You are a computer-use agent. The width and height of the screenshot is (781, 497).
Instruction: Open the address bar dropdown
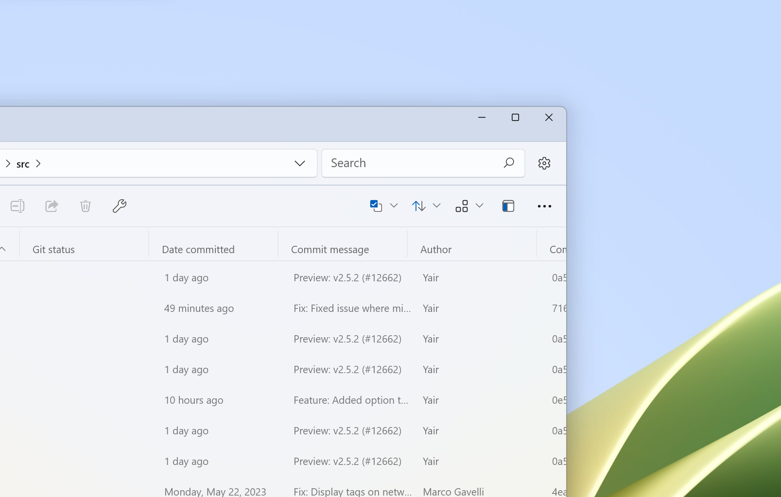tap(300, 163)
